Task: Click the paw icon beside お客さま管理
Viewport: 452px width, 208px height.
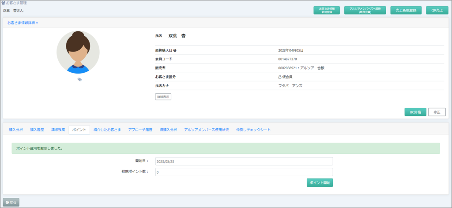Action: click(x=4, y=3)
